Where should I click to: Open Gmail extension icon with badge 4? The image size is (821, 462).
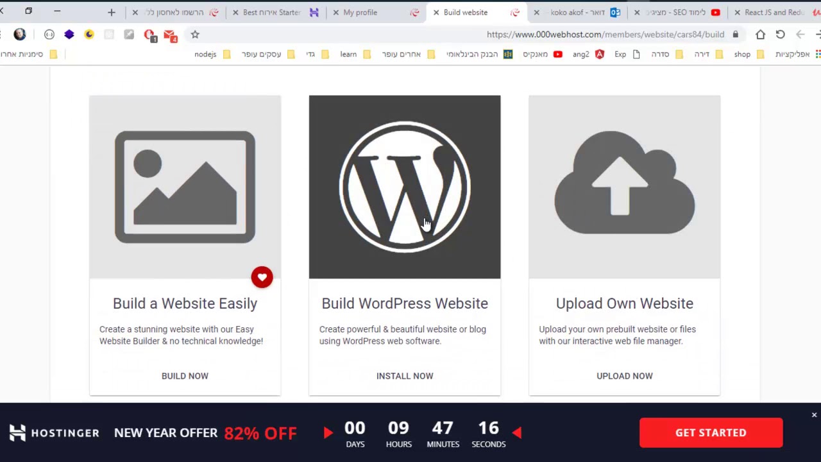click(x=170, y=35)
